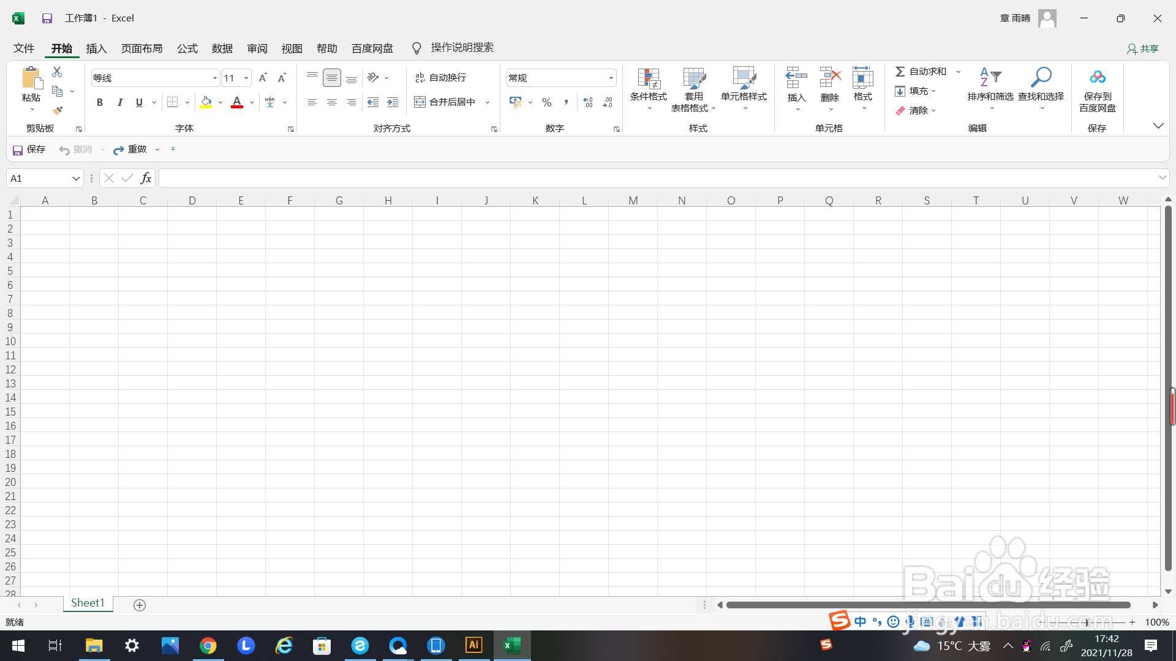
Task: Toggle Wrap Text (自动换行)
Action: tap(441, 78)
